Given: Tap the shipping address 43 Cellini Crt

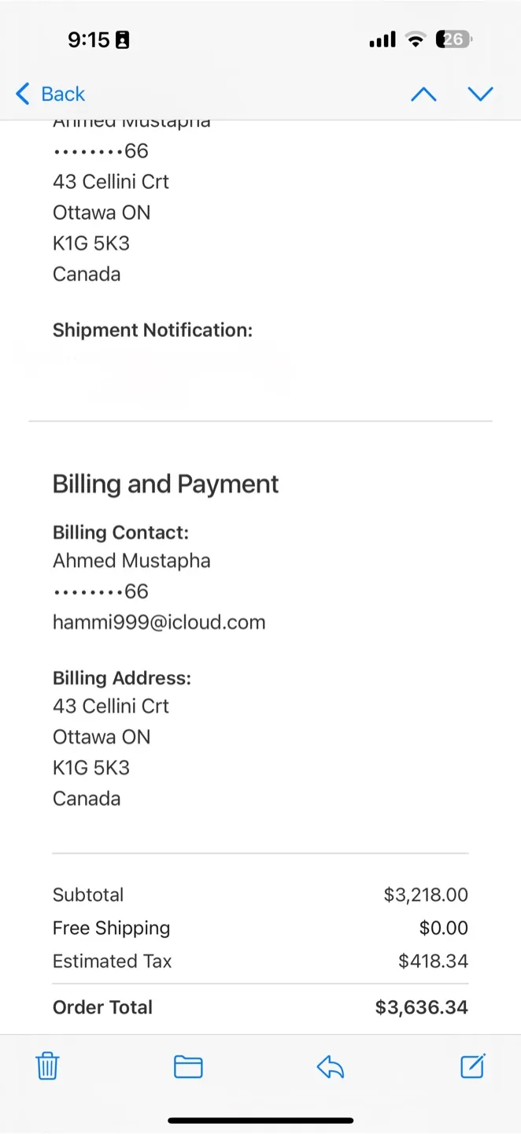Looking at the screenshot, I should [x=111, y=182].
